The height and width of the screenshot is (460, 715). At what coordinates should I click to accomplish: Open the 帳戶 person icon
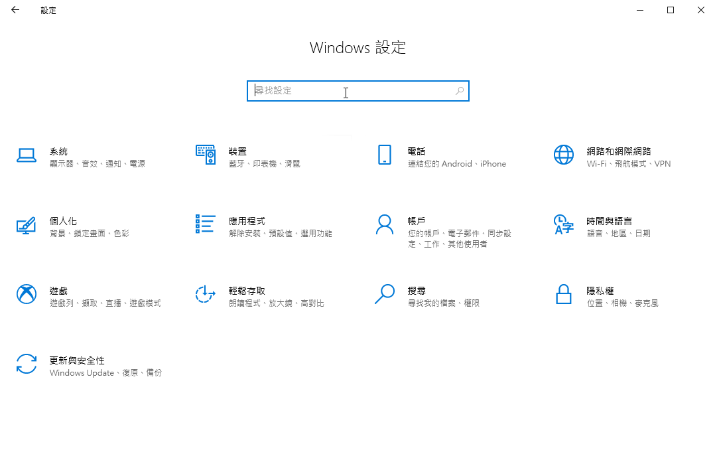click(385, 224)
